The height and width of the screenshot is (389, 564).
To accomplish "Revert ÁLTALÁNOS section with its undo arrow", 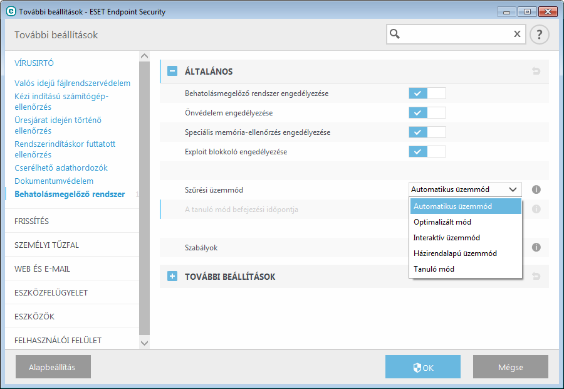I will click(x=536, y=71).
